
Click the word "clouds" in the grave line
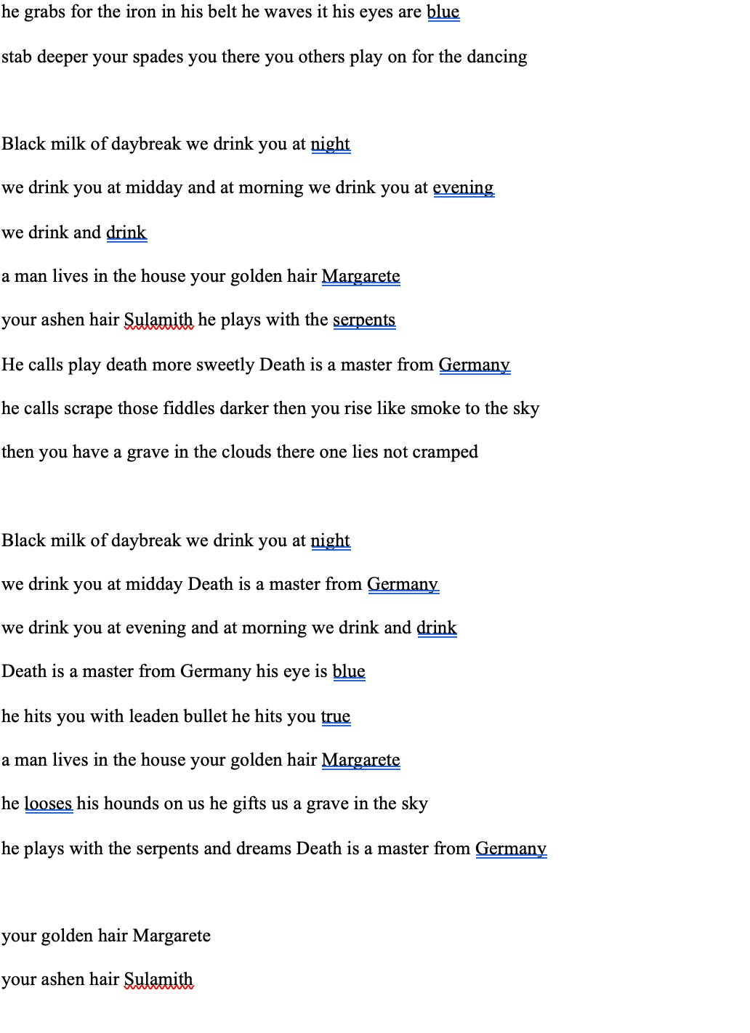coord(246,453)
